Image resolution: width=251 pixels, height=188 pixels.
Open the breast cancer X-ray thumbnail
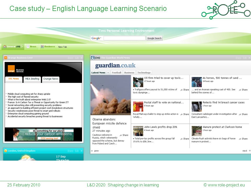coord(197,107)
